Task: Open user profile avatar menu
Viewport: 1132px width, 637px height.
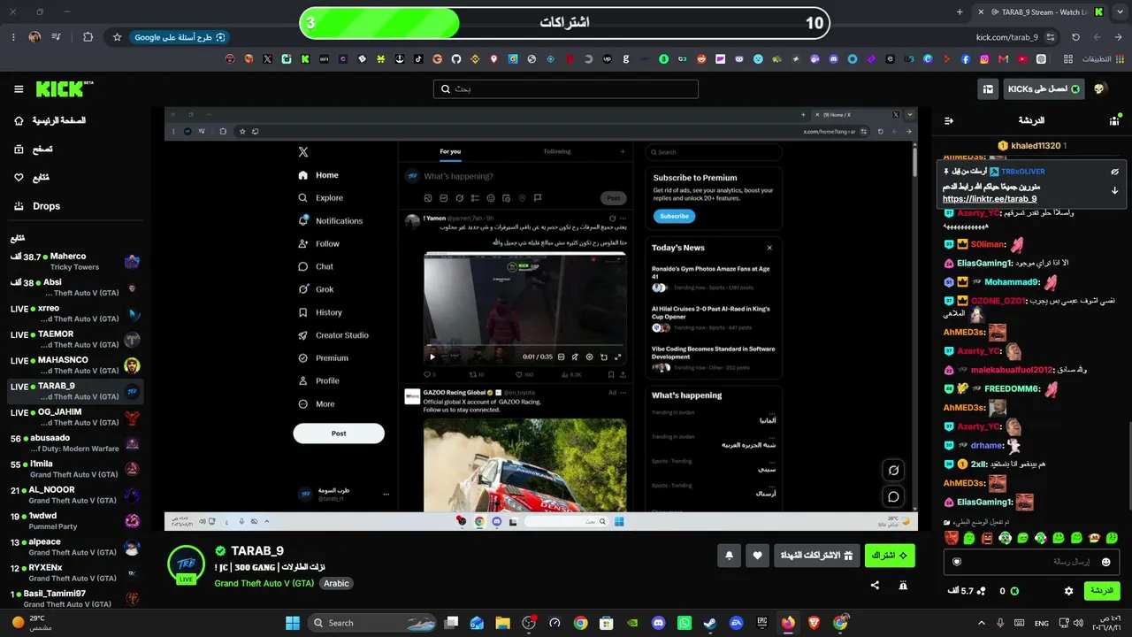Action: [1100, 89]
